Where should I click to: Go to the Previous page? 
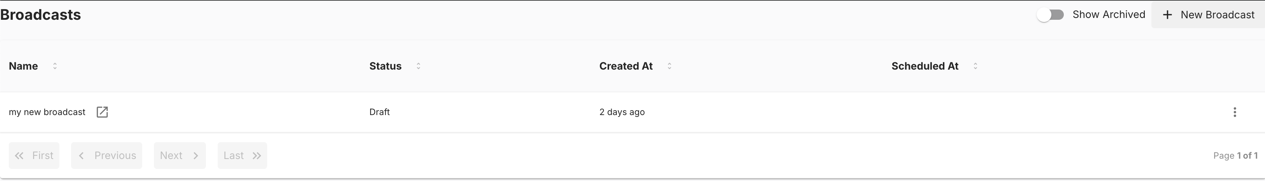(107, 155)
